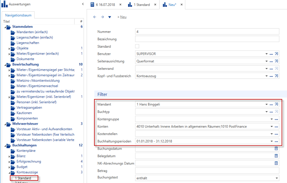Click the Betrag input field
Viewport: 287px width, 183px height.
tap(207, 171)
